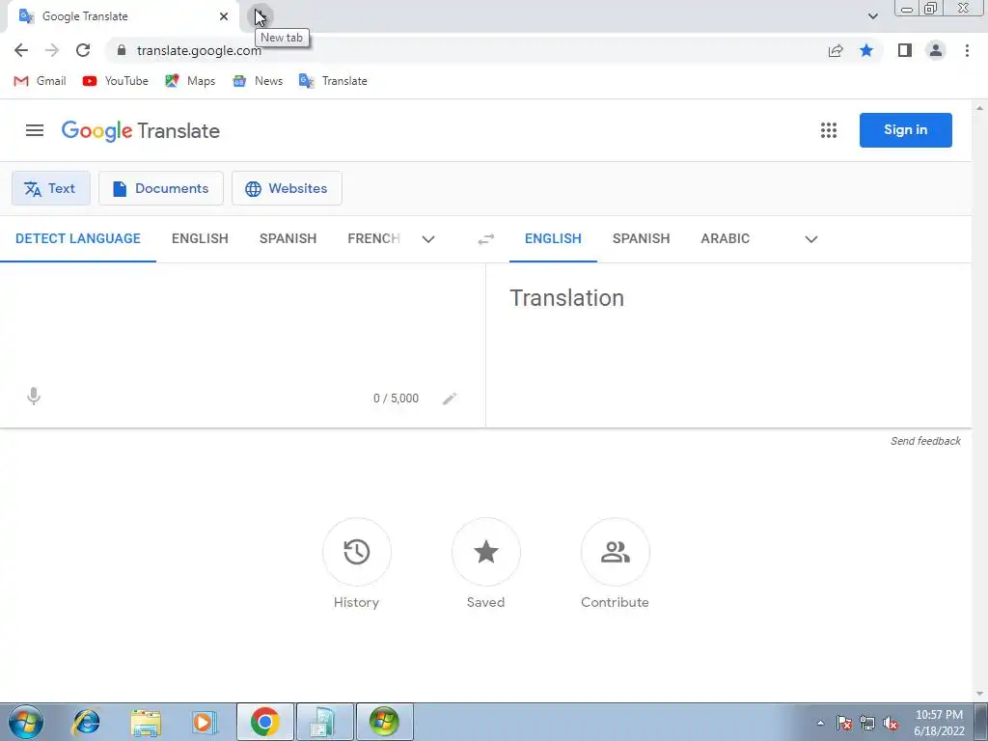Open Windows Media Player from taskbar
This screenshot has width=988, height=741.
(x=204, y=722)
